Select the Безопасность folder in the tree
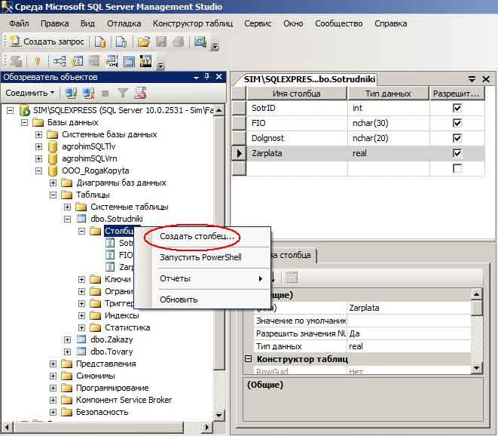This screenshot has height=436, width=498. (102, 412)
